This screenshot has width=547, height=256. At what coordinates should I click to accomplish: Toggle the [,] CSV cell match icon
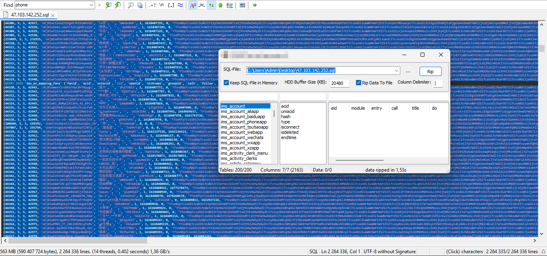(171, 5)
